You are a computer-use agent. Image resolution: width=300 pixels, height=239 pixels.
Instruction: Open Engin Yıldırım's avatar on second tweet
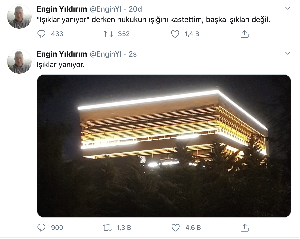tap(19, 61)
